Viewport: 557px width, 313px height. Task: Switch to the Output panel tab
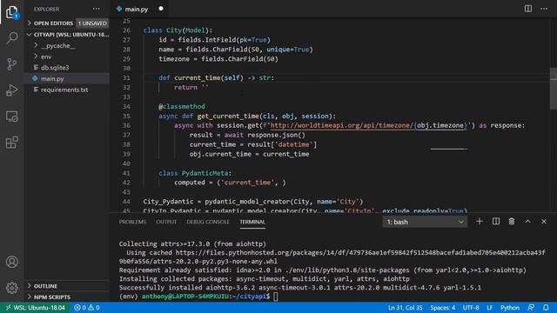pos(166,222)
